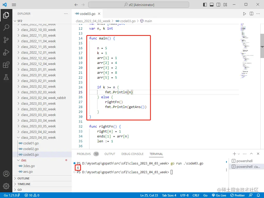The height and width of the screenshot is (198, 264).
Task: Open the Search view in activity bar
Action: 6,27
